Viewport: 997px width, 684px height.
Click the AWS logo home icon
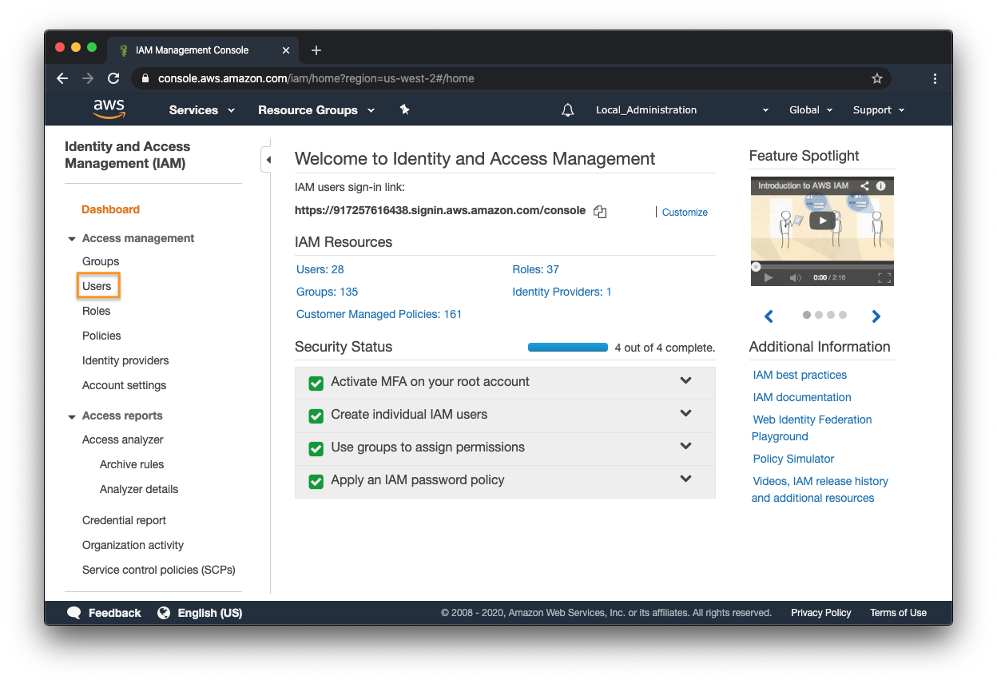(109, 109)
